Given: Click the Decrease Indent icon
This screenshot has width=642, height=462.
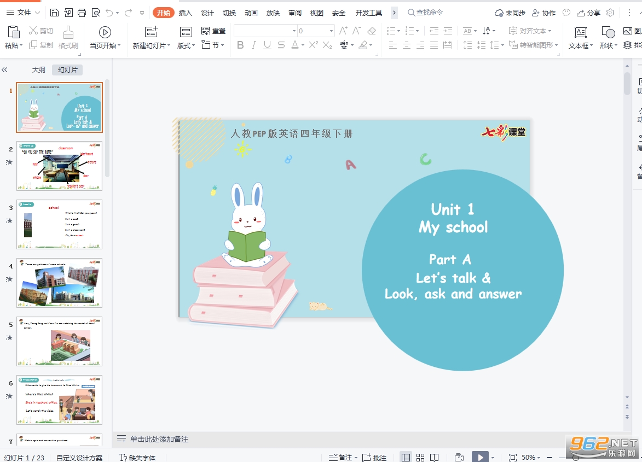Looking at the screenshot, I should (x=434, y=31).
